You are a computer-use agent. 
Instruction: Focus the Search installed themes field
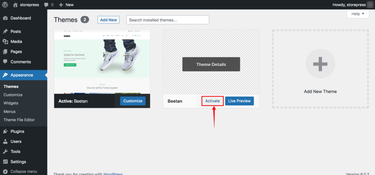tap(168, 20)
